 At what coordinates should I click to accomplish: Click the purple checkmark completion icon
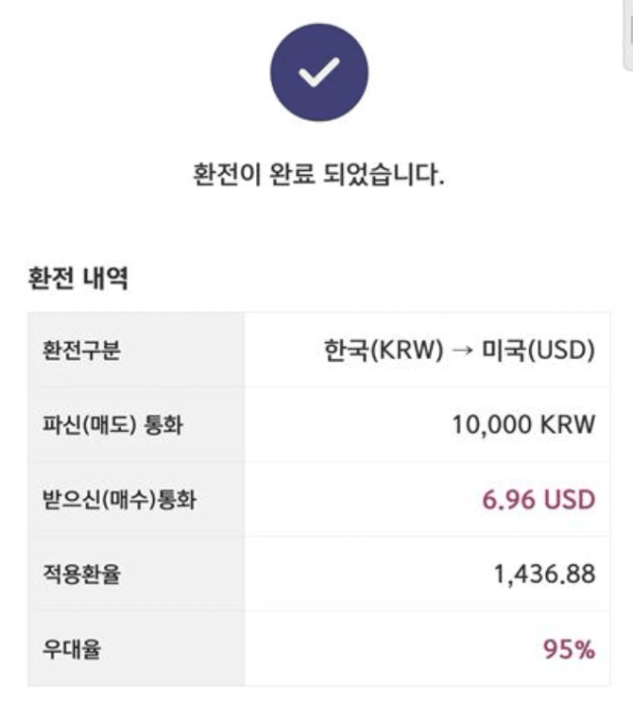(318, 72)
